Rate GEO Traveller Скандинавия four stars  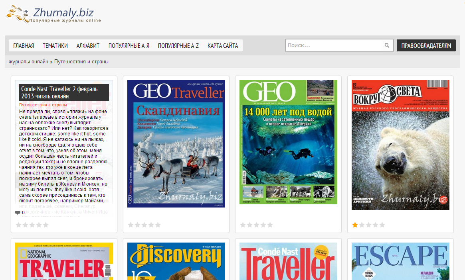(151, 225)
